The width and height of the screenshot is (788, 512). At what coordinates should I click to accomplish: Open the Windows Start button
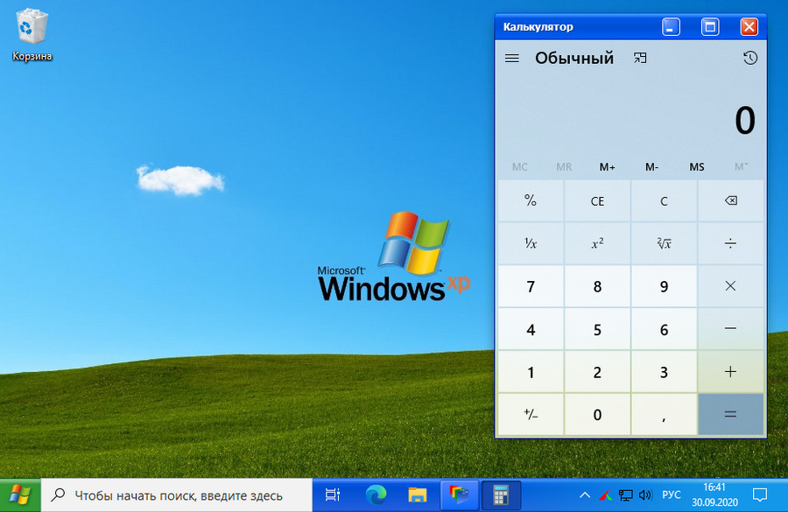20,495
